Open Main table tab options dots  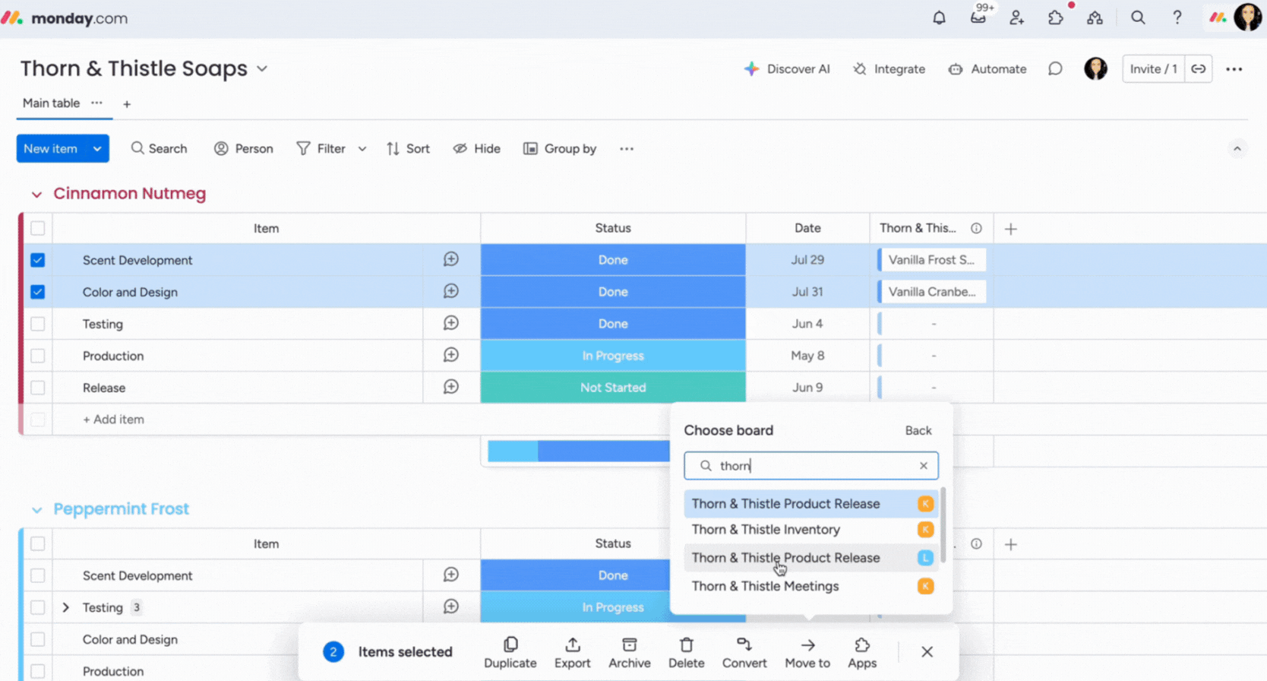click(96, 103)
